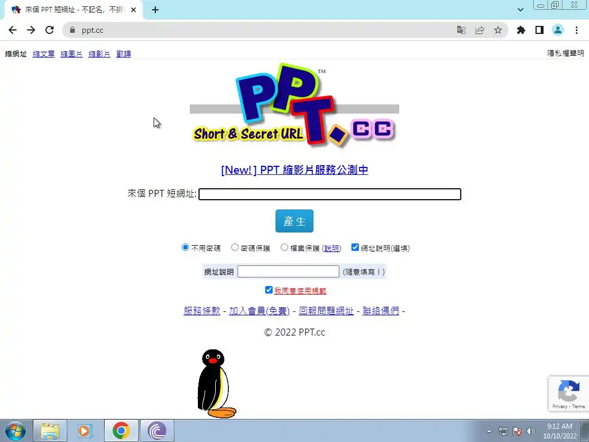589x442 pixels.
Task: Focus the 網址說明 text field
Action: click(289, 272)
